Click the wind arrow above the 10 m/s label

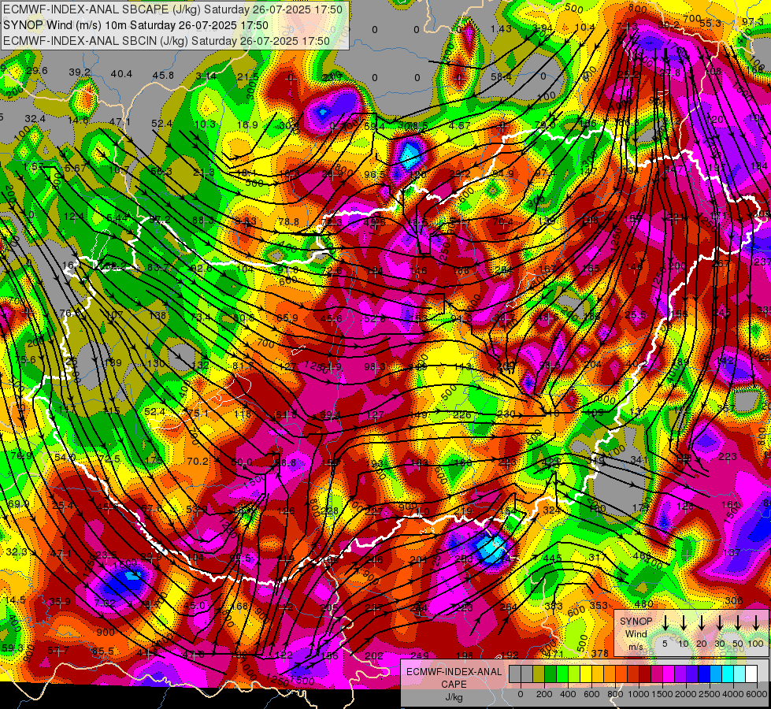(684, 623)
